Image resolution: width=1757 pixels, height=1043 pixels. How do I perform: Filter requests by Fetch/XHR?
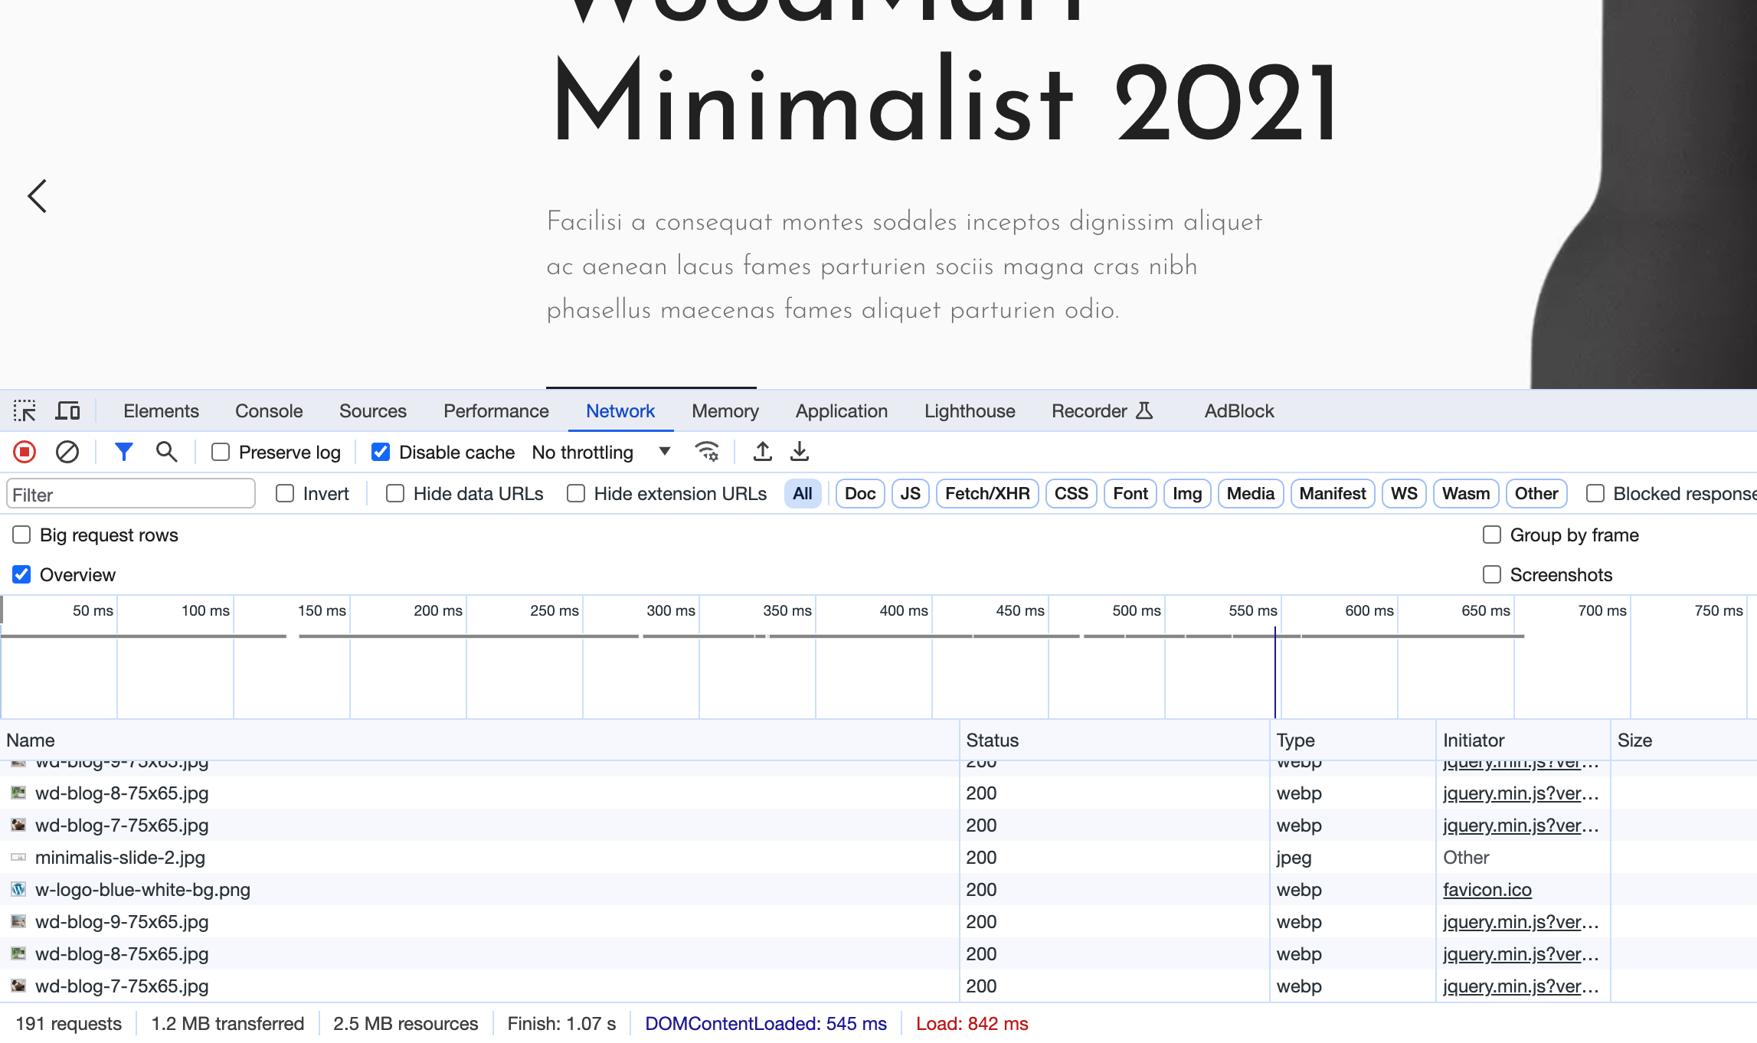pos(986,494)
